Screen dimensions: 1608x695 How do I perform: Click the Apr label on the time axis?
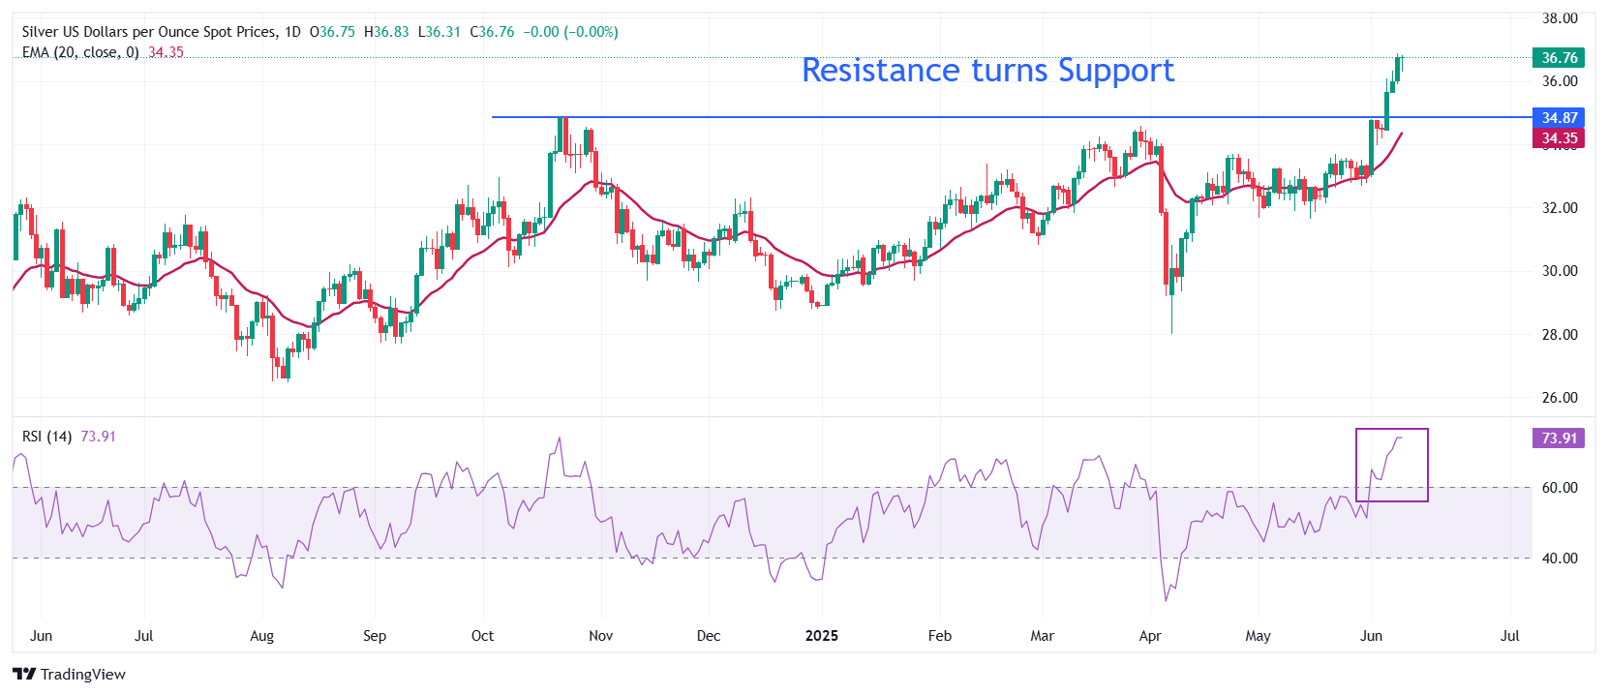pyautogui.click(x=1150, y=636)
